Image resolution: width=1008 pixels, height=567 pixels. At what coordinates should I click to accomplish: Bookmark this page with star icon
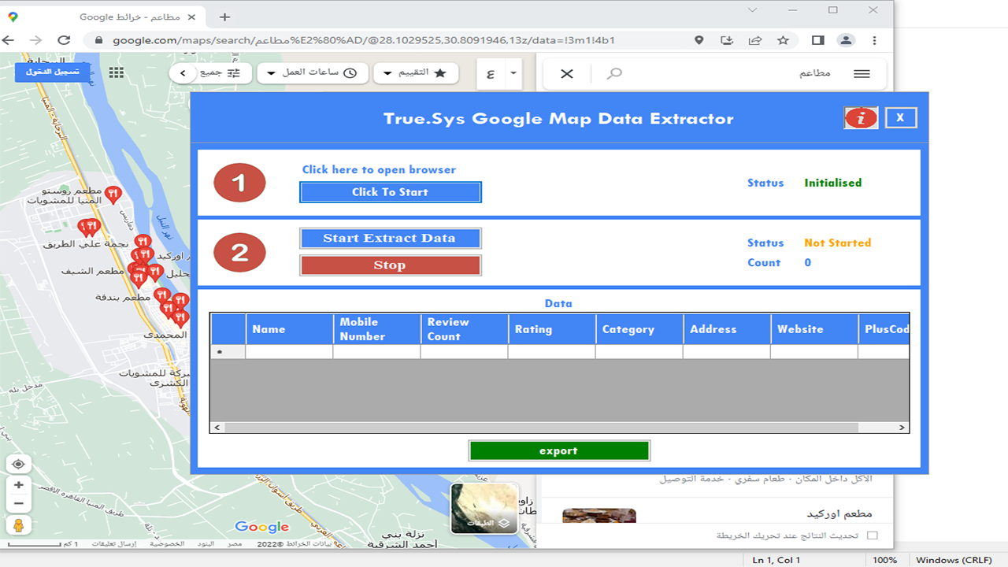(783, 40)
